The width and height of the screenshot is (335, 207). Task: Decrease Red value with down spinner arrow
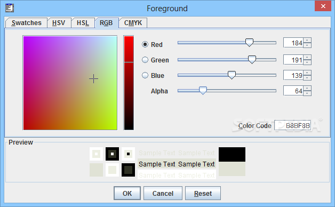point(307,45)
